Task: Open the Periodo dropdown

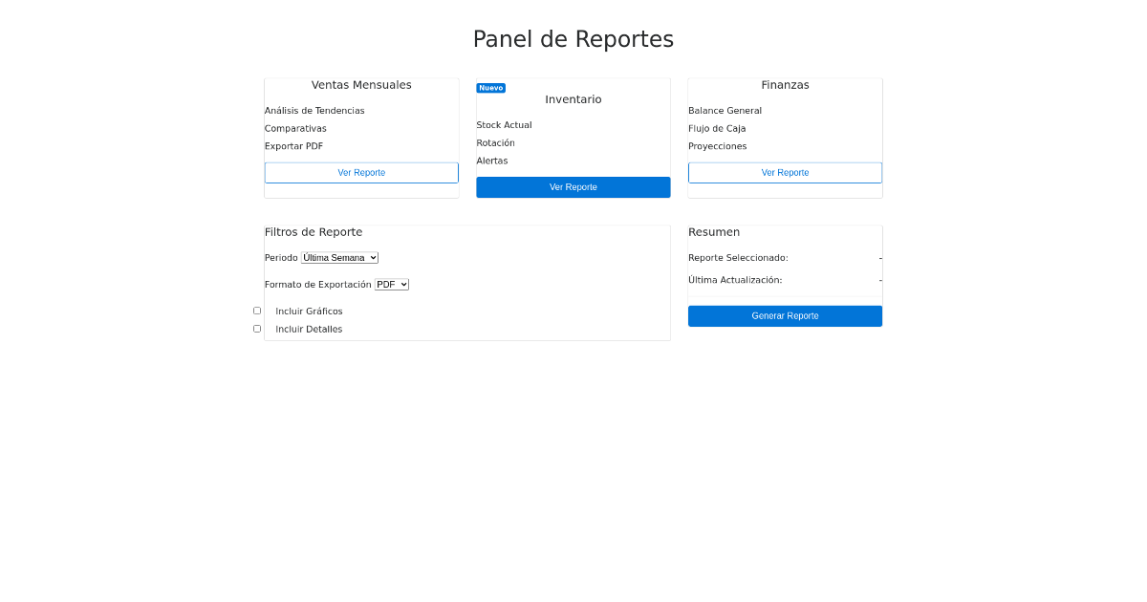Action: (339, 258)
